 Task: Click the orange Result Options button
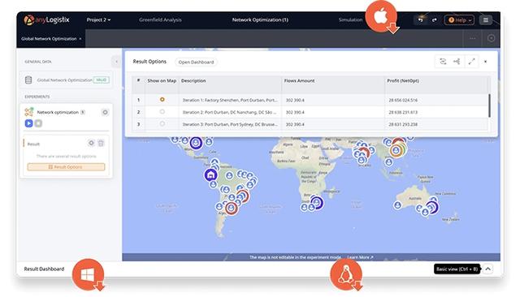pos(67,167)
